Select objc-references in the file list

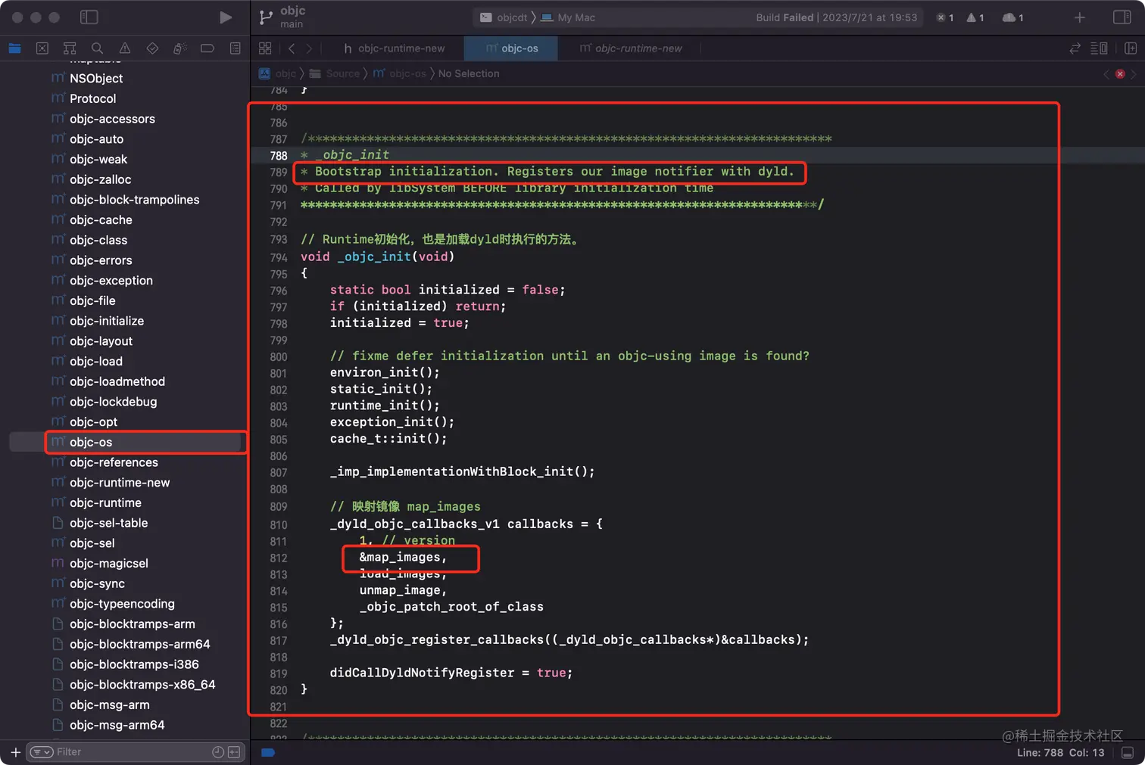[114, 462]
